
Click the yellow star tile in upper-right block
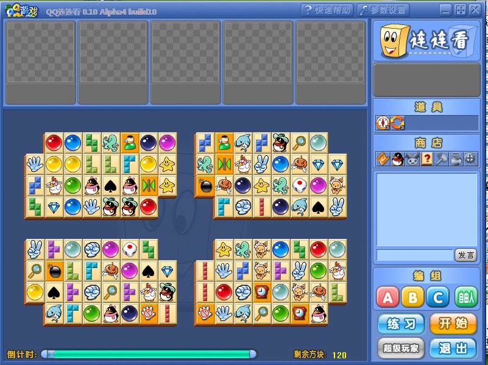click(x=262, y=186)
